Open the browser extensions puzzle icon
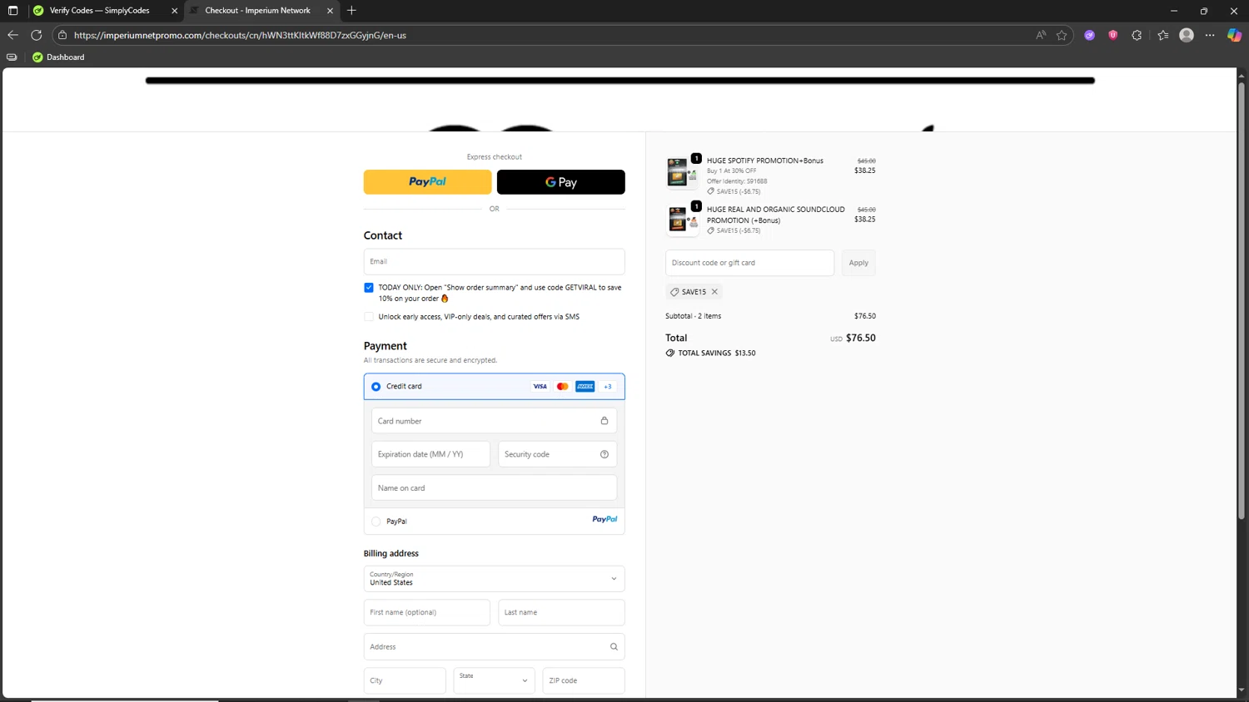The width and height of the screenshot is (1249, 702). [1137, 35]
